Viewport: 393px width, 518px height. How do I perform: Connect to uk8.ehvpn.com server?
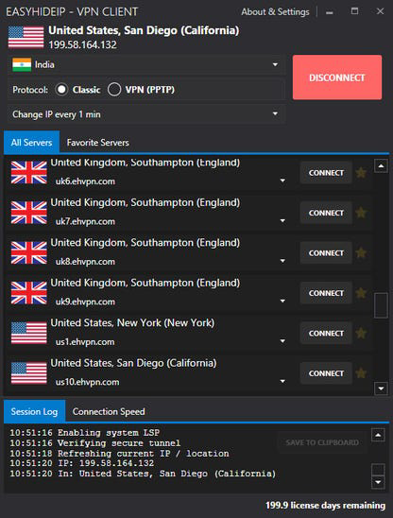326,253
